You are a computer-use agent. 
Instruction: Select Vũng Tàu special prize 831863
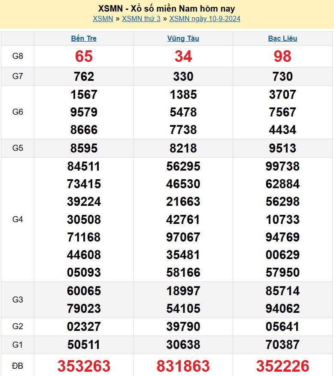click(183, 366)
